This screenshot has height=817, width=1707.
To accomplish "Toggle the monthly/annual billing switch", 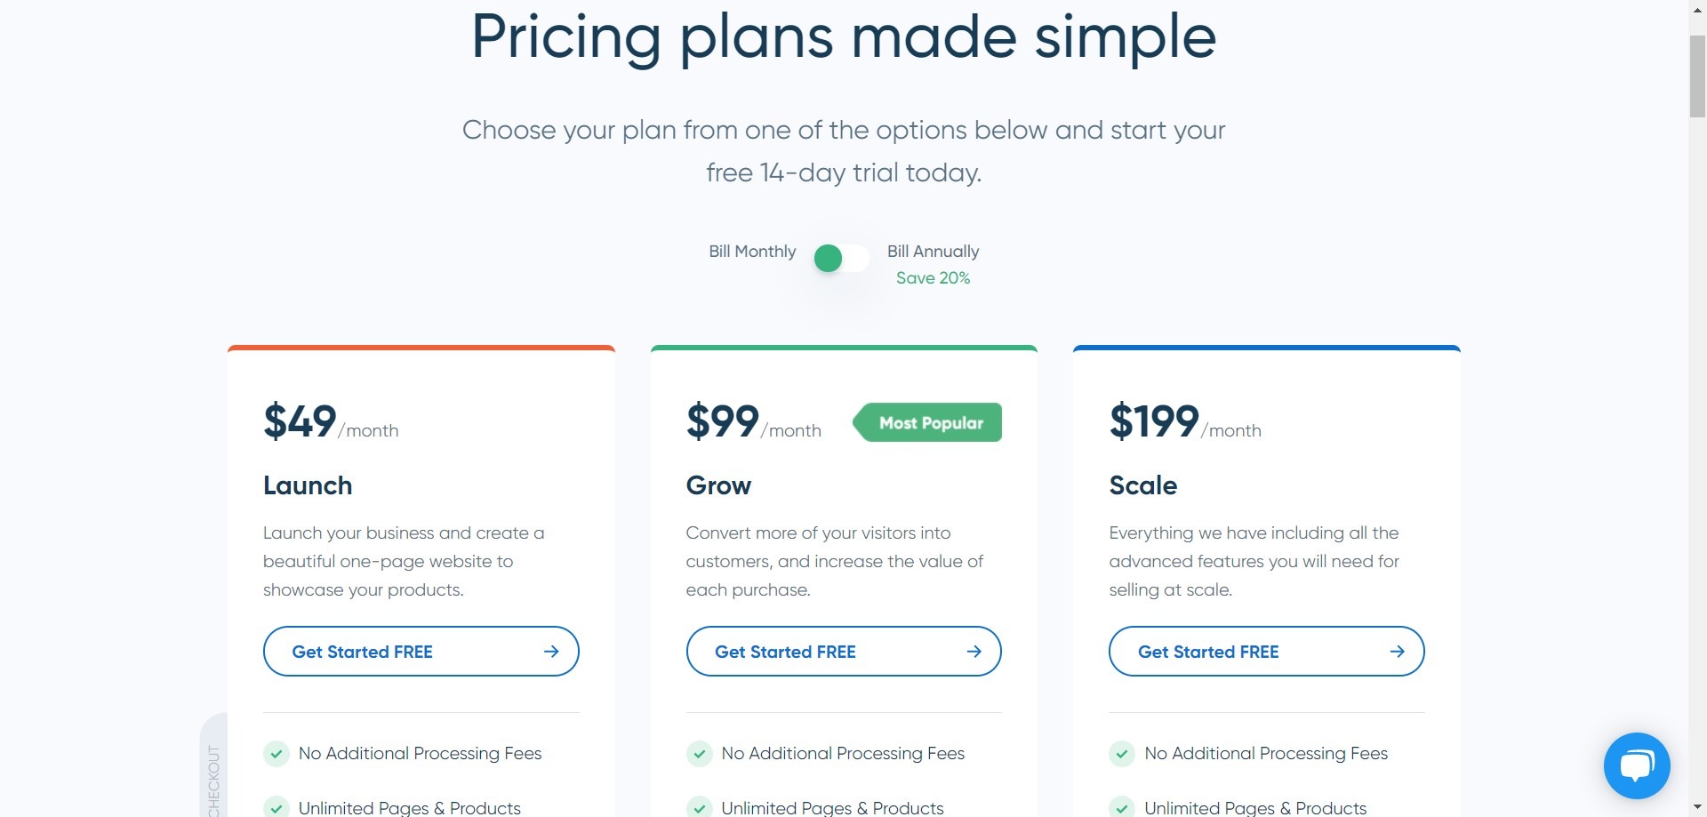I will click(x=841, y=259).
